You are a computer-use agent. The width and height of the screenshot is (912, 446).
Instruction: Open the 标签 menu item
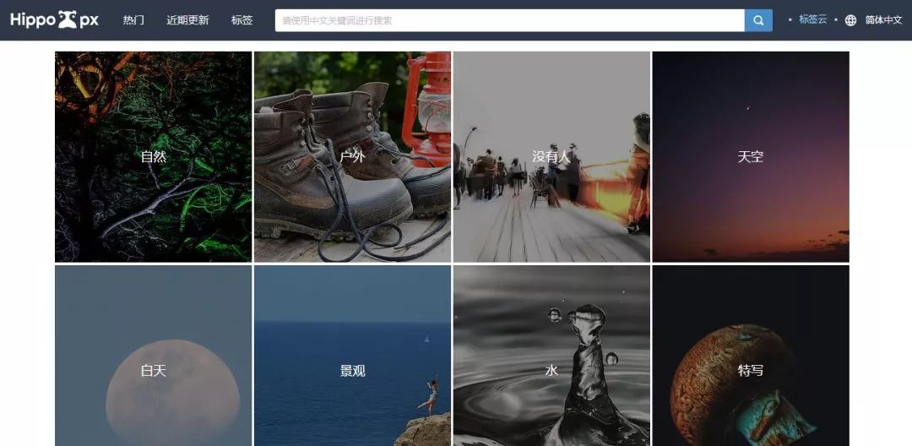(x=242, y=20)
